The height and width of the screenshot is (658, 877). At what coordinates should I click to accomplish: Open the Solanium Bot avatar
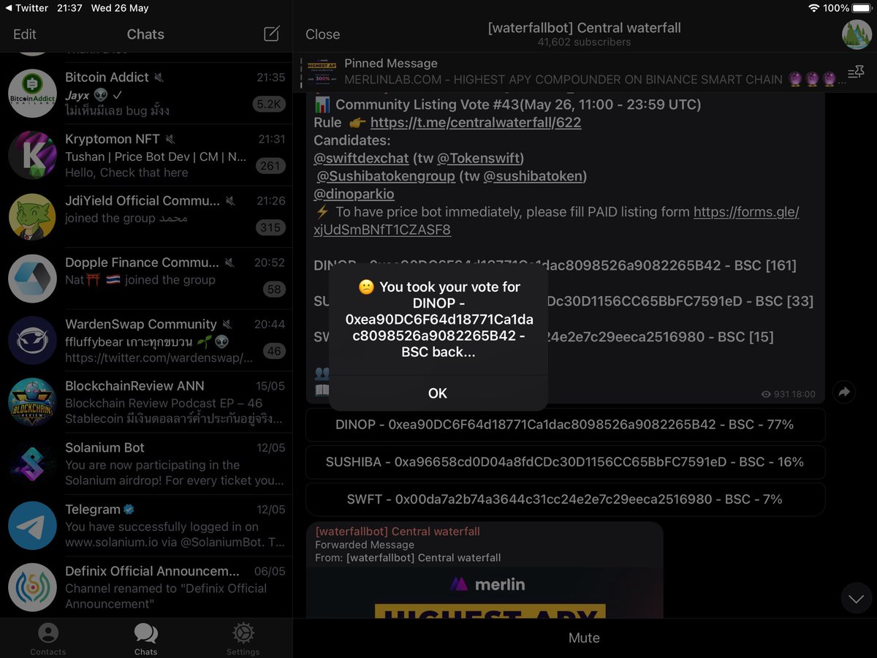[x=32, y=464]
